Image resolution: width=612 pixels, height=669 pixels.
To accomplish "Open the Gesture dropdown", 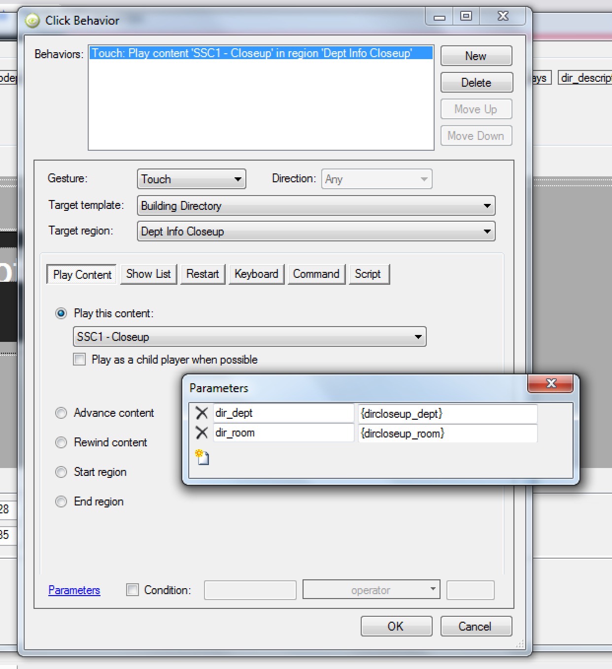I will point(191,179).
